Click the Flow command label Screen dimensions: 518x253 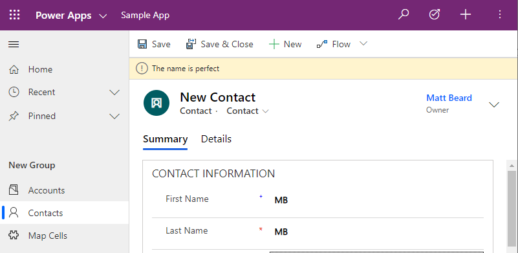tap(341, 44)
